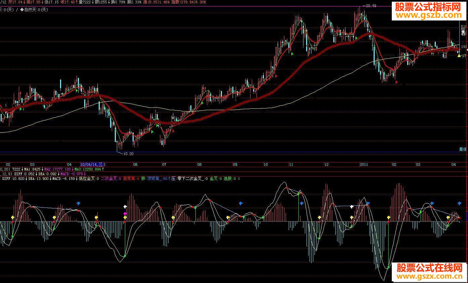Screen dimensions: 468x283
Task: Select the 二次金叉 indicator label
Action: tap(111, 179)
